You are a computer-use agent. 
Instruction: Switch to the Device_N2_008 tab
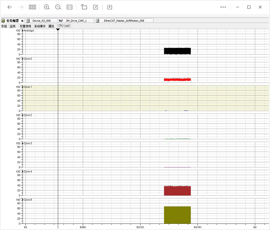tap(41, 21)
